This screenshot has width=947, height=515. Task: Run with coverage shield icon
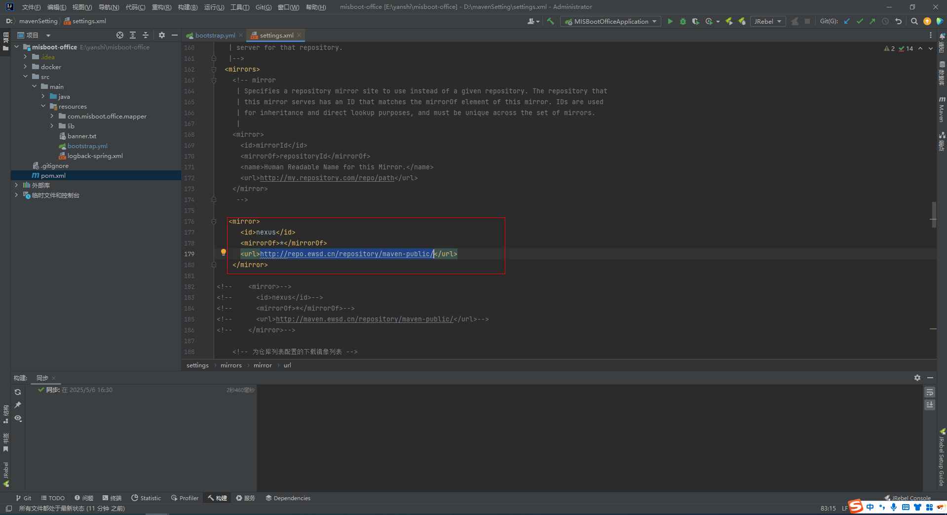point(695,21)
